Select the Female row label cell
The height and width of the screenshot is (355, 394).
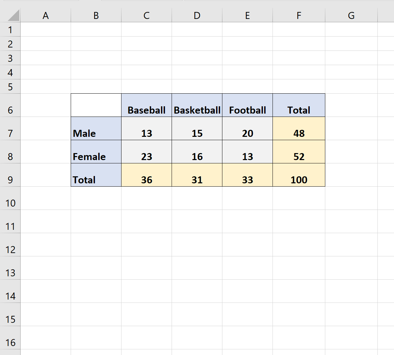[96, 156]
